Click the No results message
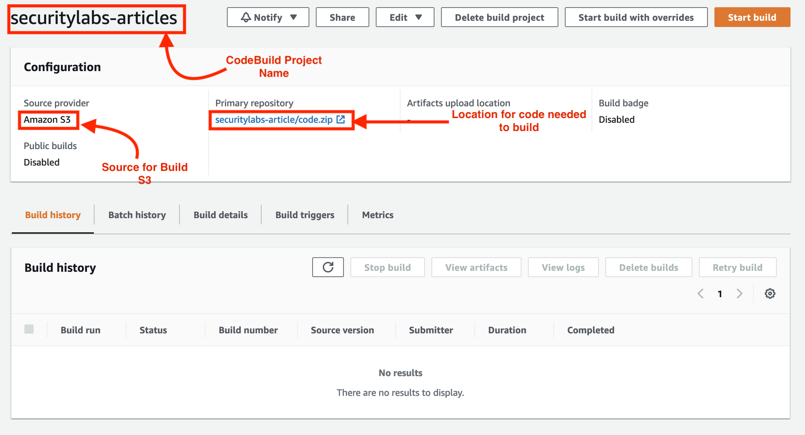 pos(400,373)
